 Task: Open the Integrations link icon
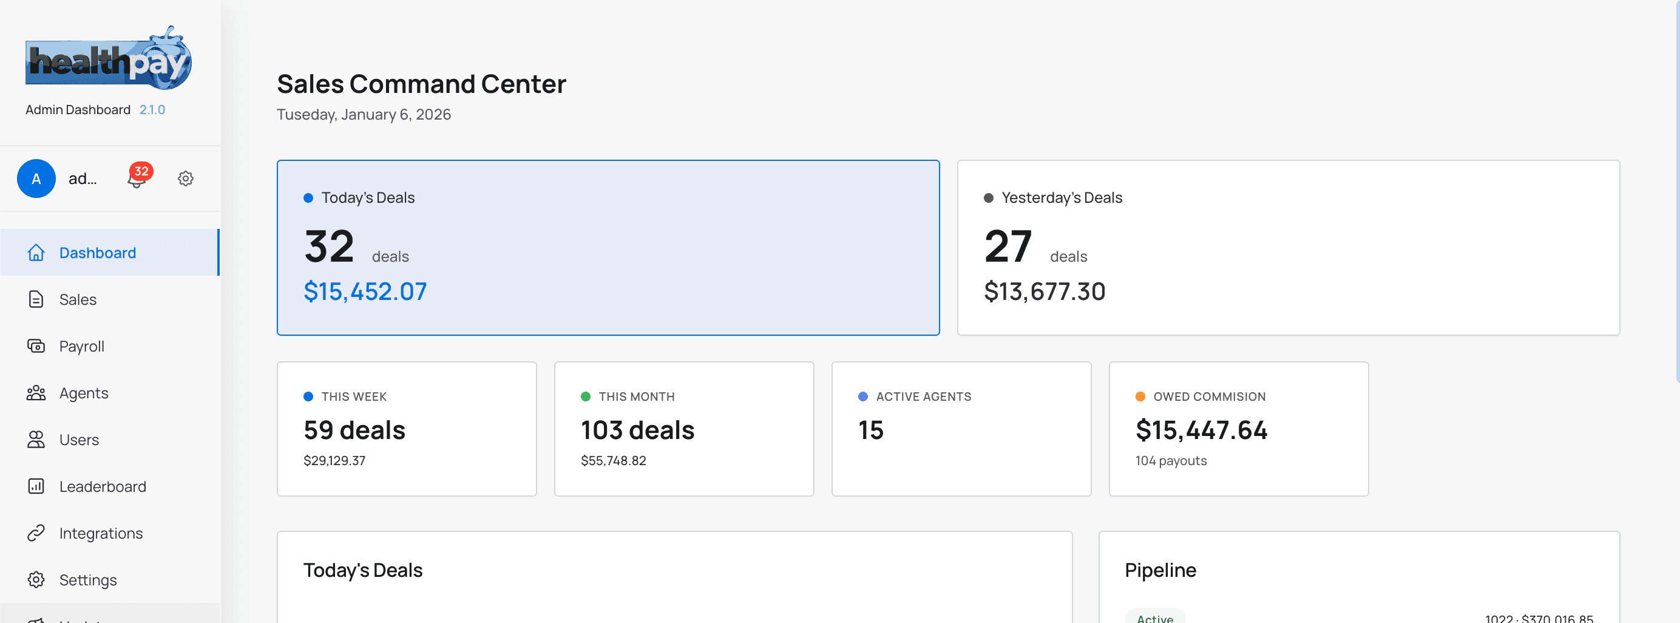36,533
